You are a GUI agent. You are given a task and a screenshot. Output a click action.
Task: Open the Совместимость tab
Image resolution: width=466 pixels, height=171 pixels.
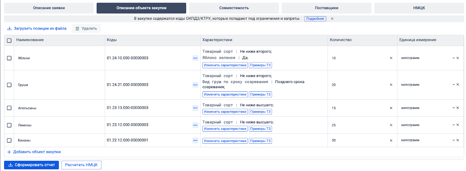point(234,8)
